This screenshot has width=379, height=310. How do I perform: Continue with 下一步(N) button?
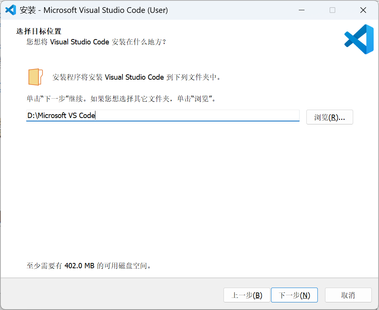pos(294,295)
